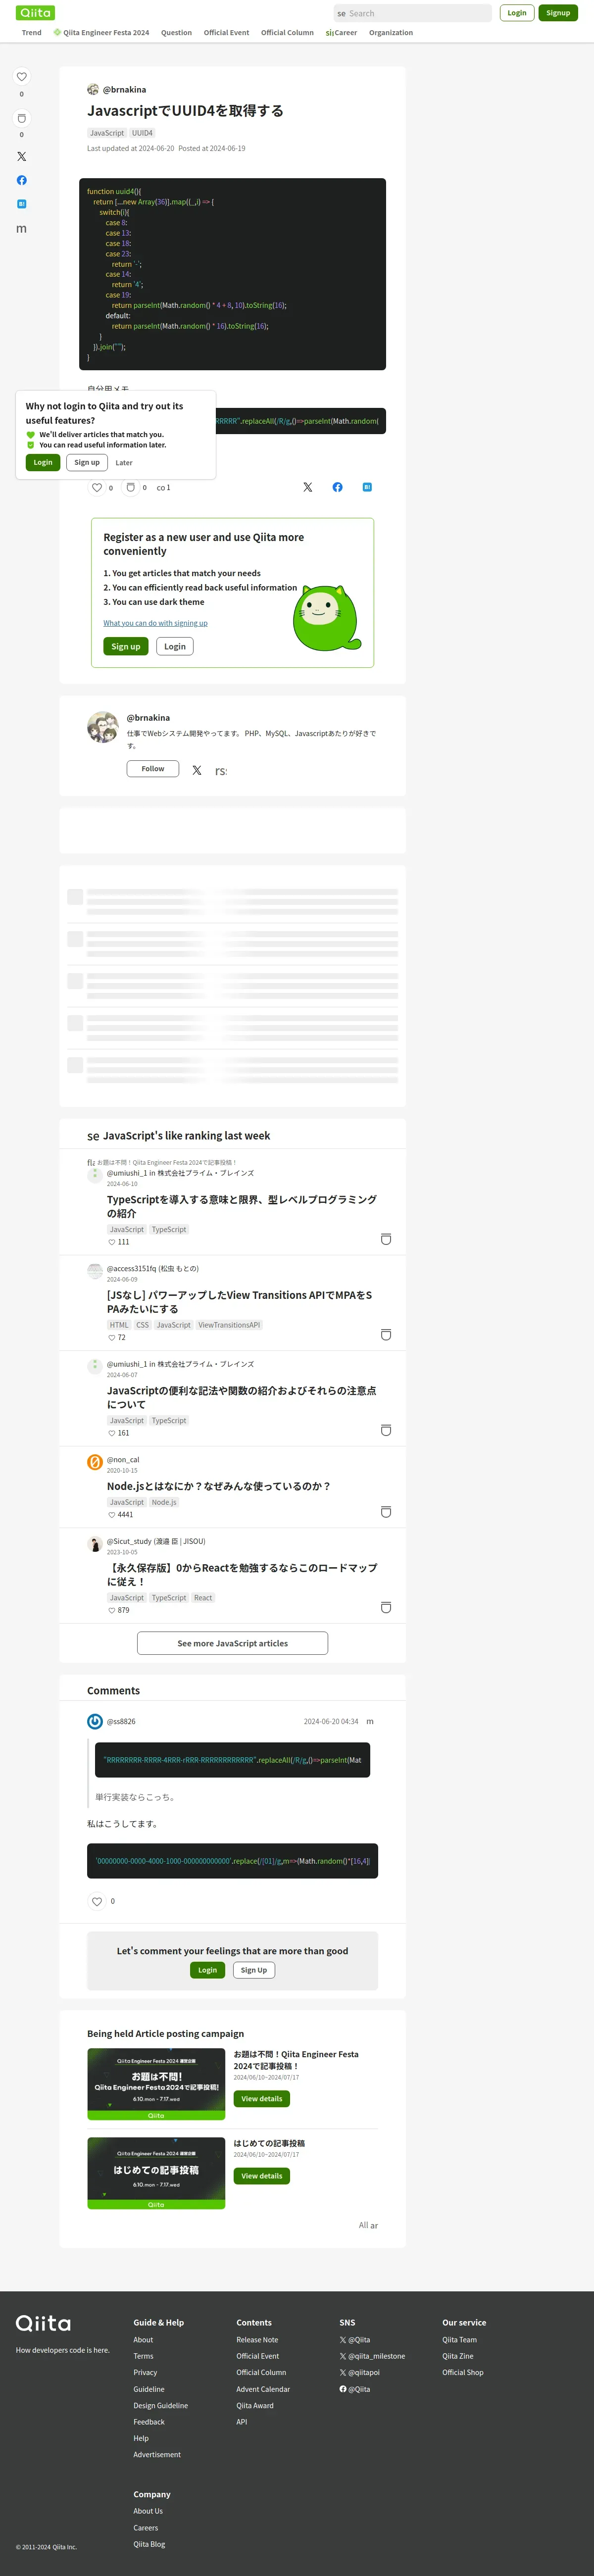Open Qiita Engineer Festa 2024 tab

pyautogui.click(x=102, y=33)
